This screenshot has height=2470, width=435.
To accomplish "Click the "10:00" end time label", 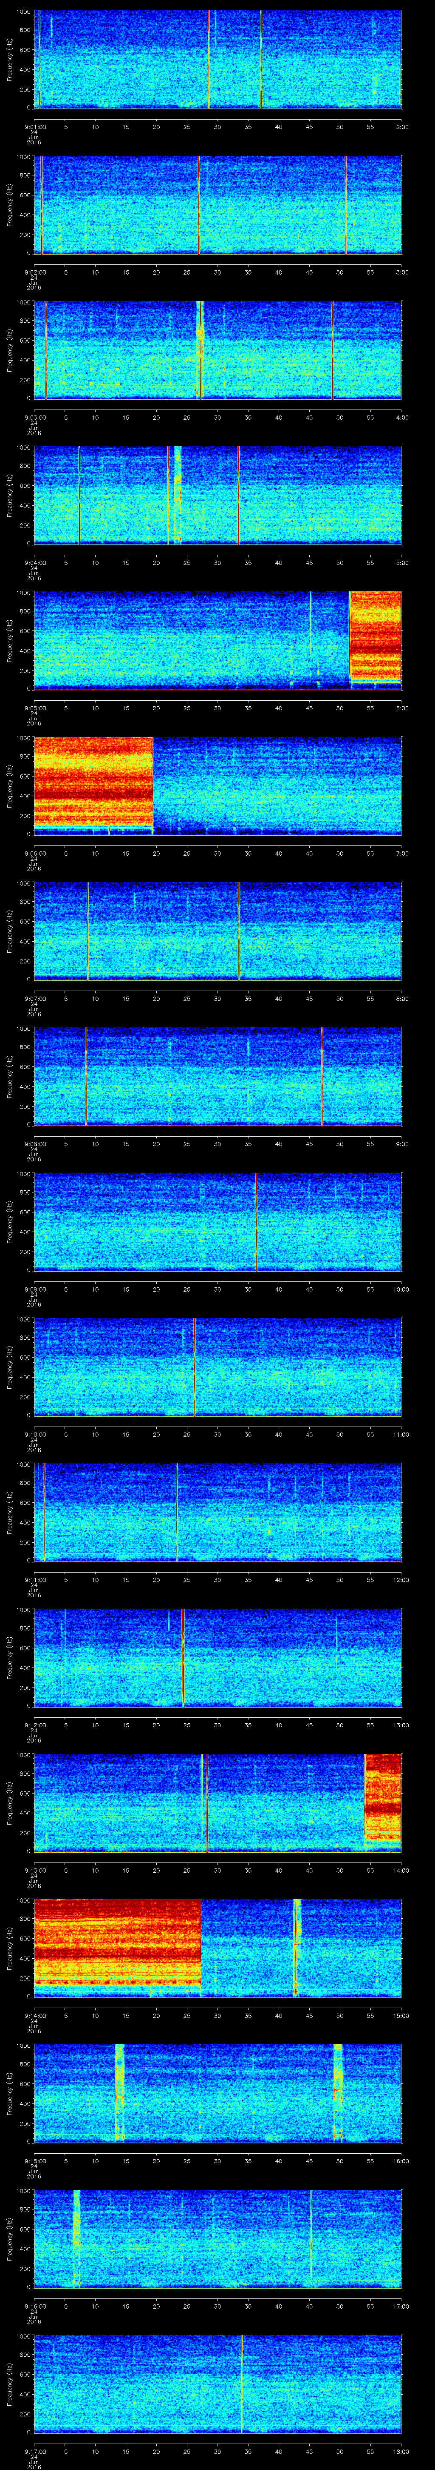I will click(401, 1289).
